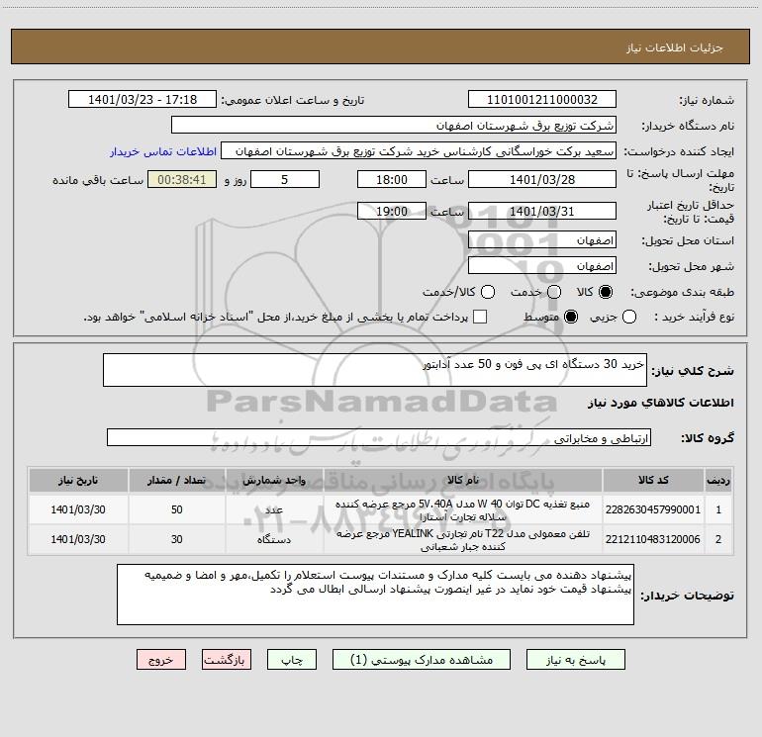Click the استان محل تحویل field اصفهان
The image size is (762, 737).
(542, 240)
